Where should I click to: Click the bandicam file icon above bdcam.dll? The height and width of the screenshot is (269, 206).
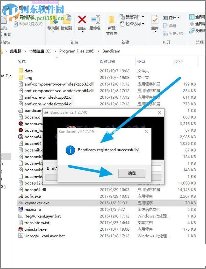(20, 110)
